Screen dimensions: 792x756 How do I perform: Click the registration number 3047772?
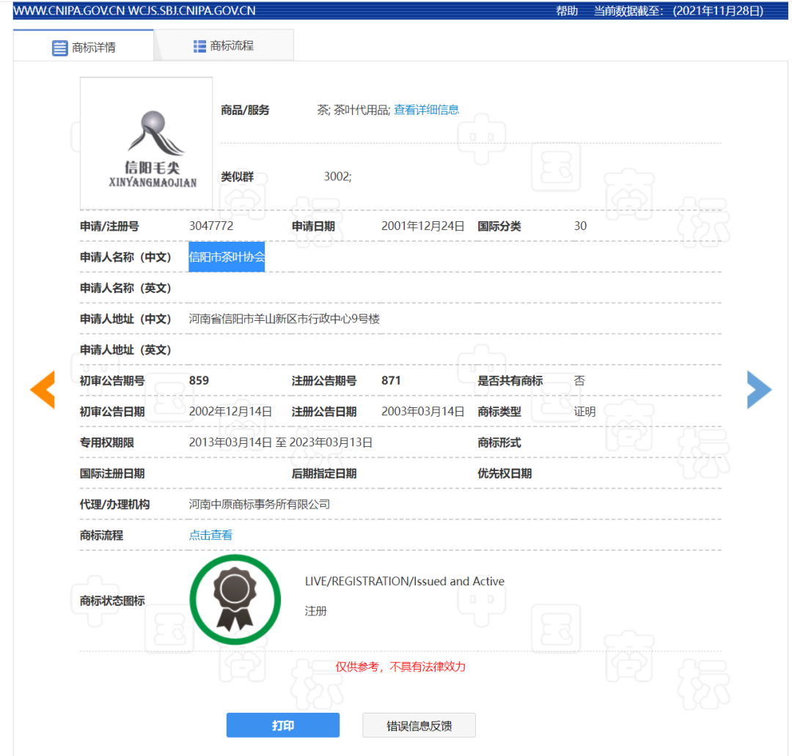211,226
